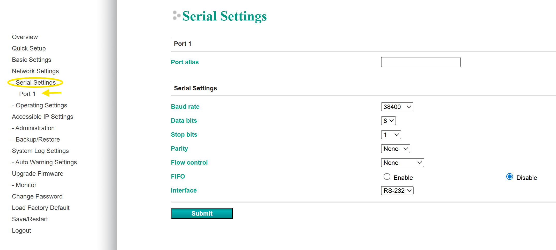Log out via the Logout link
This screenshot has height=250, width=556.
tap(21, 231)
